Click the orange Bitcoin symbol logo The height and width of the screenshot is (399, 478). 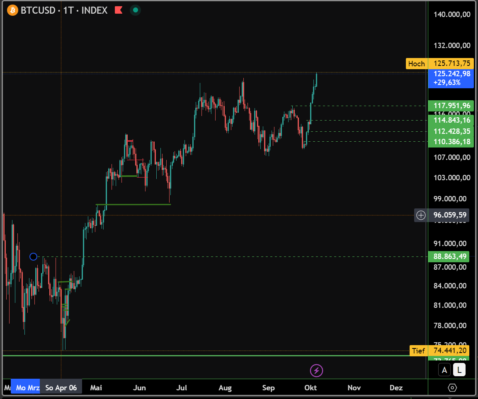(13, 10)
